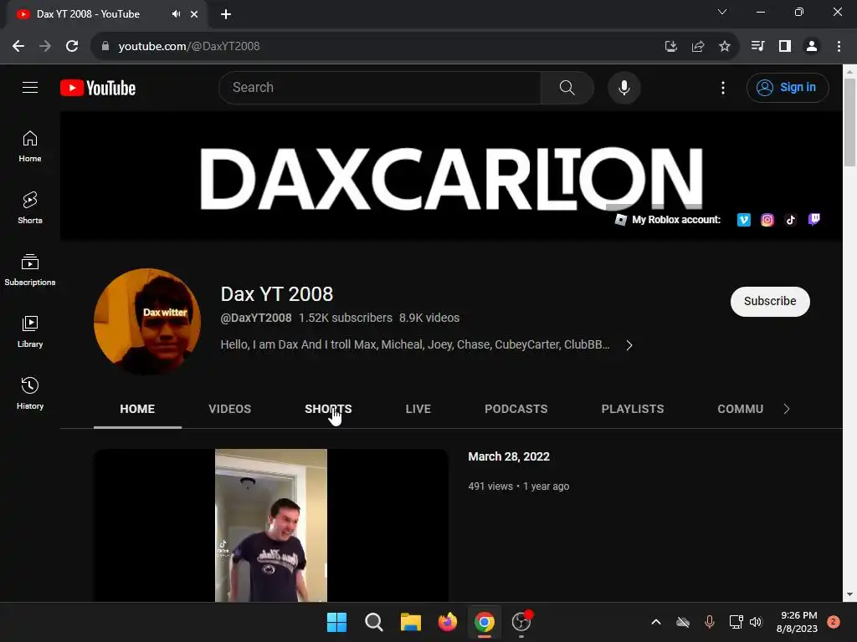Open a new browser tab
857x642 pixels.
point(226,14)
